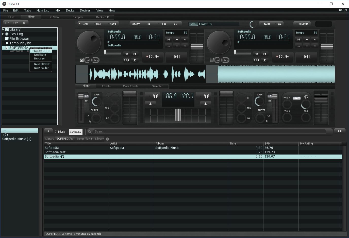The height and width of the screenshot is (238, 349).
Task: Toggle the TALK button
Action: point(267,24)
